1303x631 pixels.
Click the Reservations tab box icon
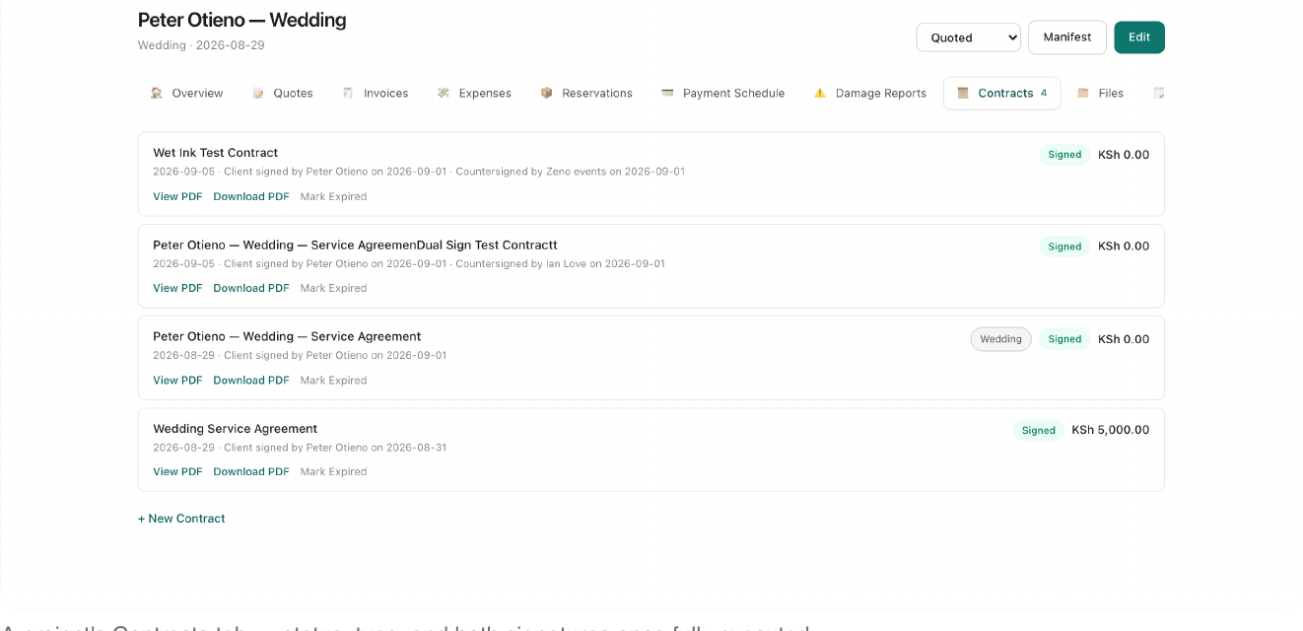547,93
